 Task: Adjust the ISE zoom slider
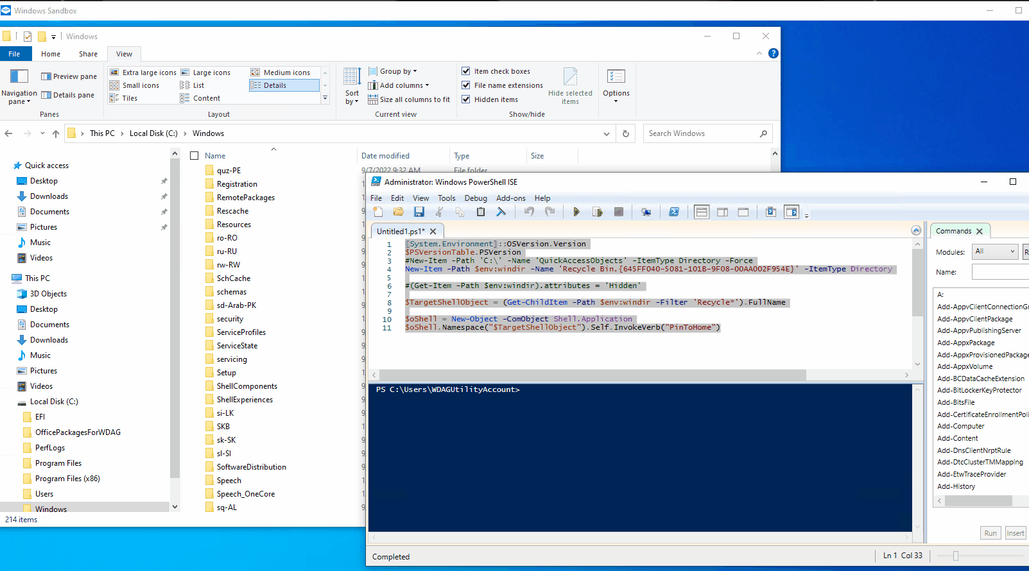[x=956, y=556]
